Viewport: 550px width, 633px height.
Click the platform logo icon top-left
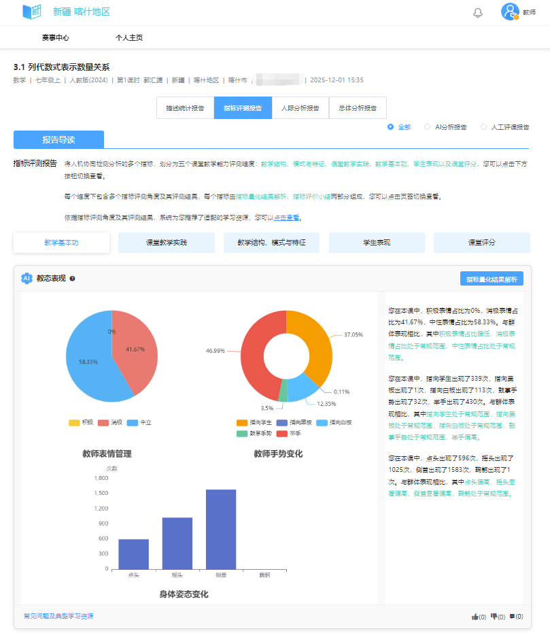pyautogui.click(x=32, y=12)
